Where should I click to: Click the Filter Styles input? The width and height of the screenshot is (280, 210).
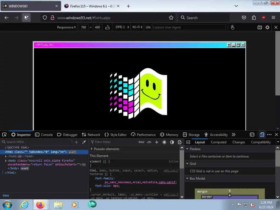tap(113, 142)
